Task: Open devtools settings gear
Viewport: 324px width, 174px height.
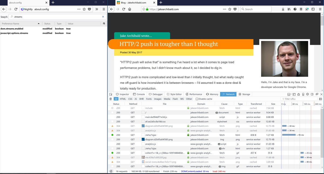Action: 307,94
